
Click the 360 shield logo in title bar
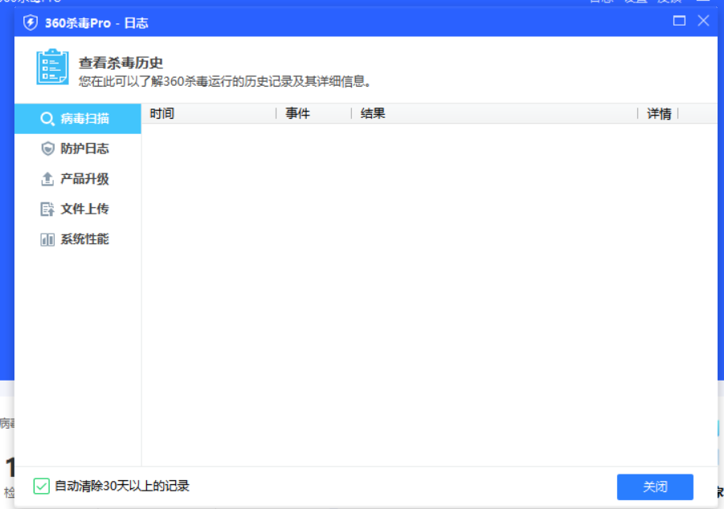point(31,22)
